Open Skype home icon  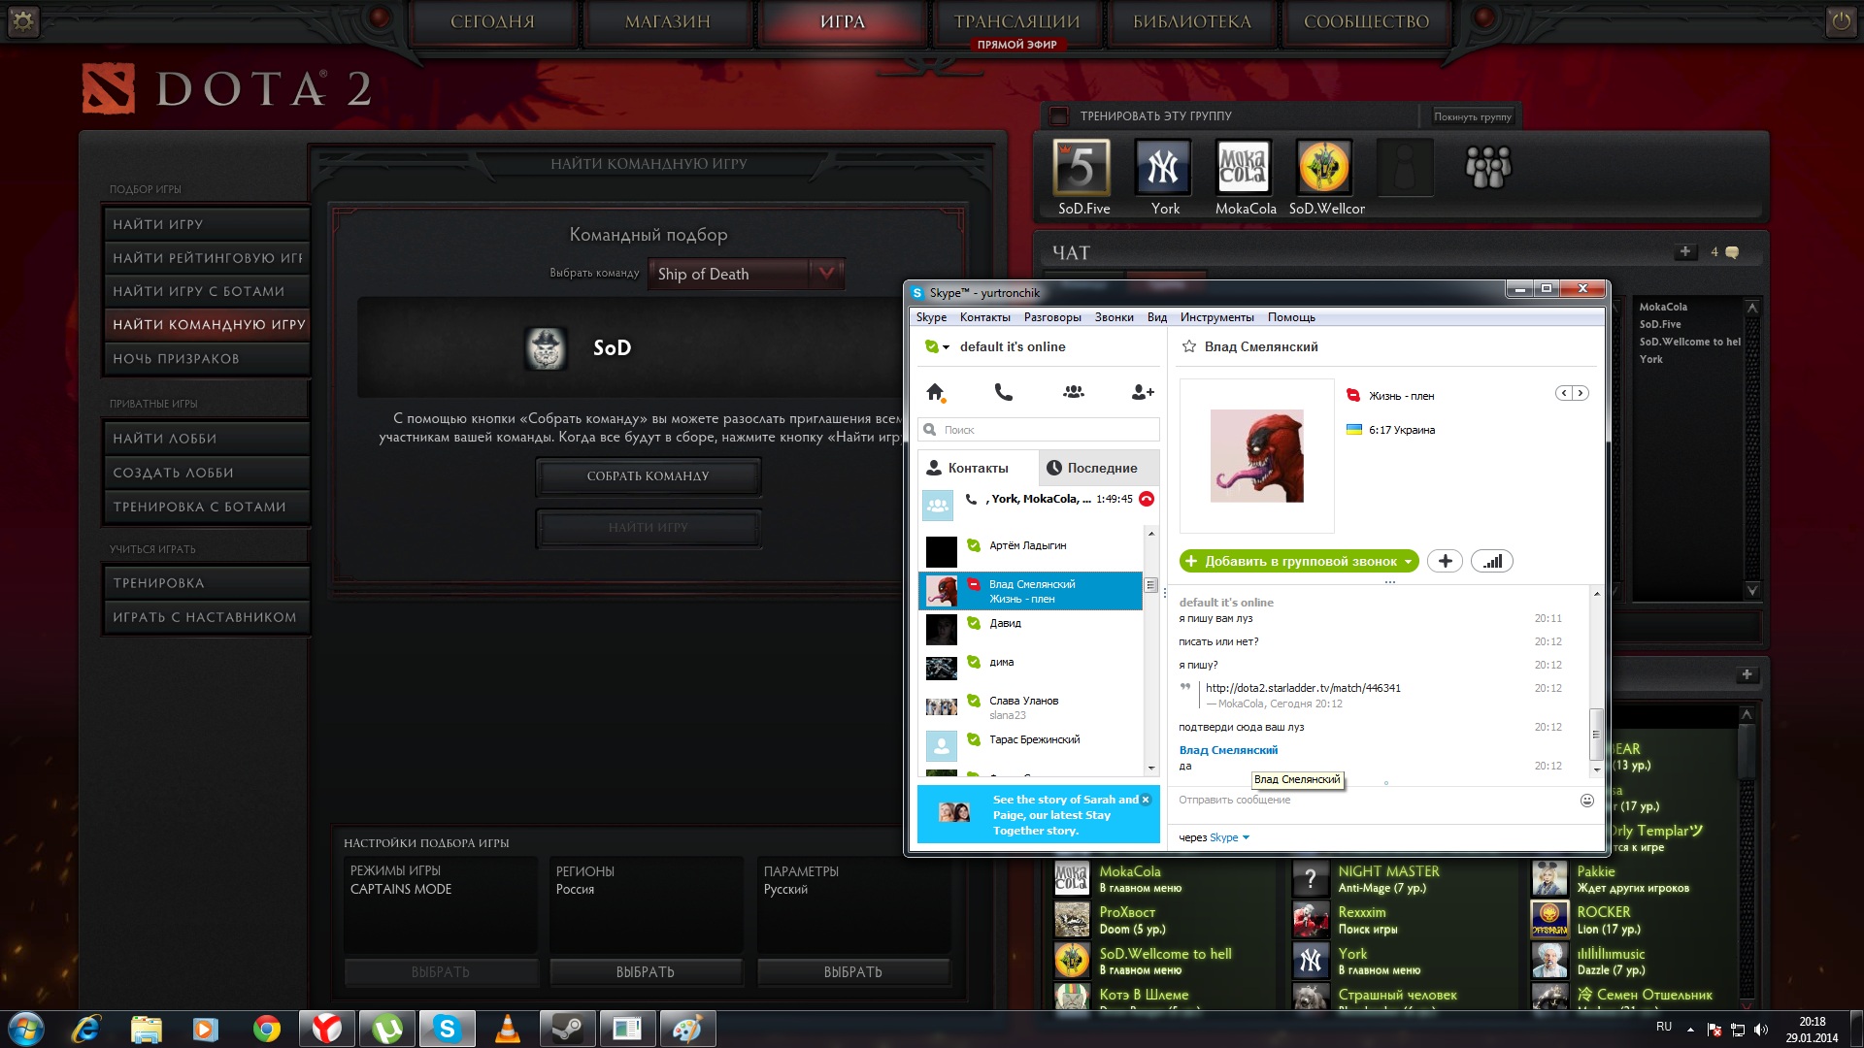[x=936, y=392]
